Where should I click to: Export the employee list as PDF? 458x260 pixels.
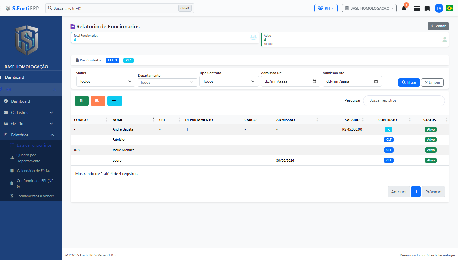coord(98,101)
